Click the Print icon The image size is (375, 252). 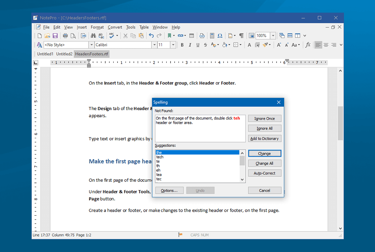pyautogui.click(x=65, y=36)
